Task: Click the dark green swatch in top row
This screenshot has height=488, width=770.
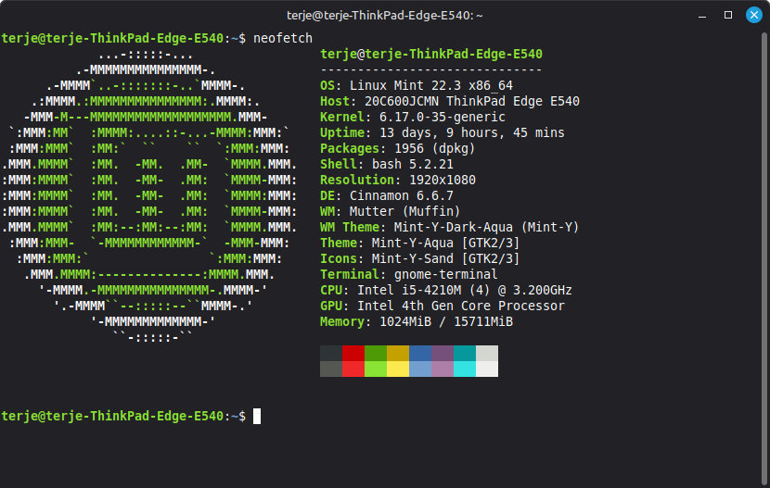Action: pyautogui.click(x=376, y=353)
